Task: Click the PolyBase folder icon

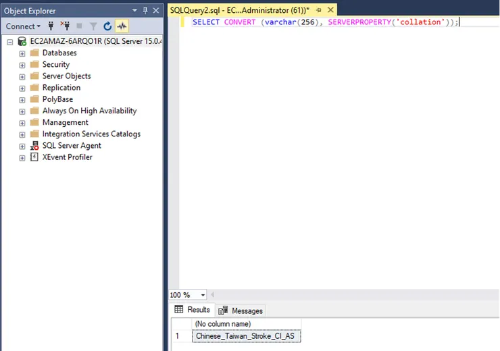Action: pyautogui.click(x=34, y=99)
